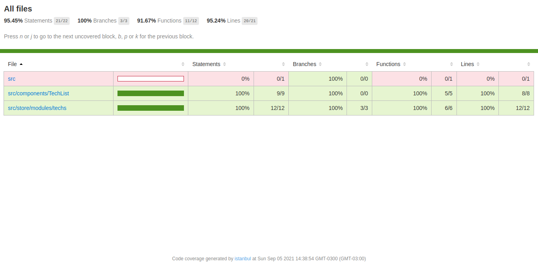Click TechList row 5/5 functions cell

tap(444, 93)
